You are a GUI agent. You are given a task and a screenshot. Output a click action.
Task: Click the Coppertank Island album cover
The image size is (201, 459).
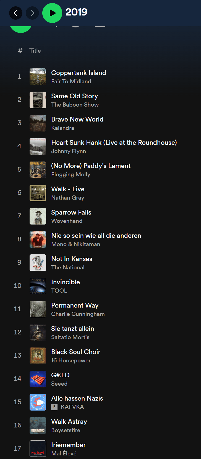click(38, 77)
